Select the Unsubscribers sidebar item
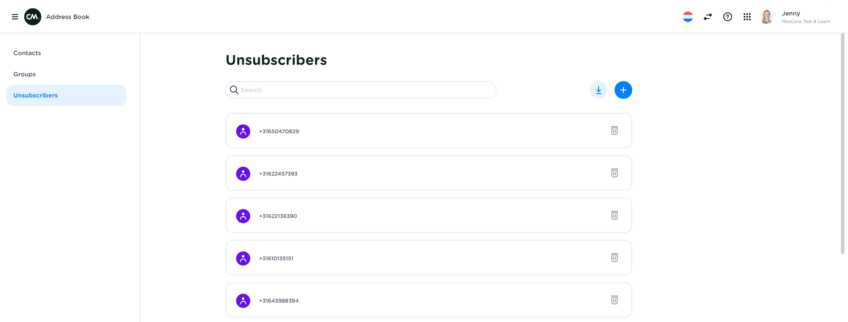 pos(35,95)
